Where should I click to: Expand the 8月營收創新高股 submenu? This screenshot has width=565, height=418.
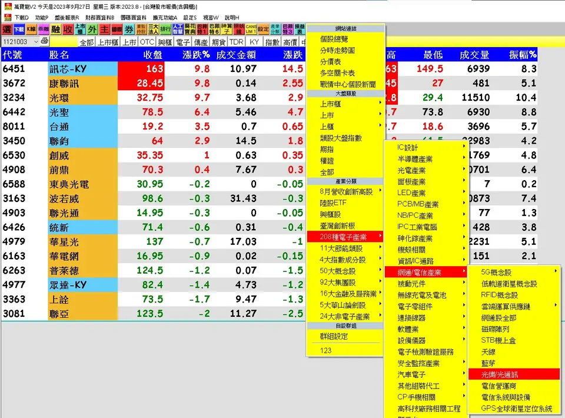[345, 192]
